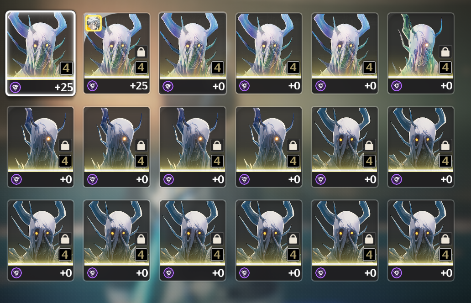Click the purple sonata icon on the highlighted +25 echo
The image size is (471, 303).
(x=16, y=88)
